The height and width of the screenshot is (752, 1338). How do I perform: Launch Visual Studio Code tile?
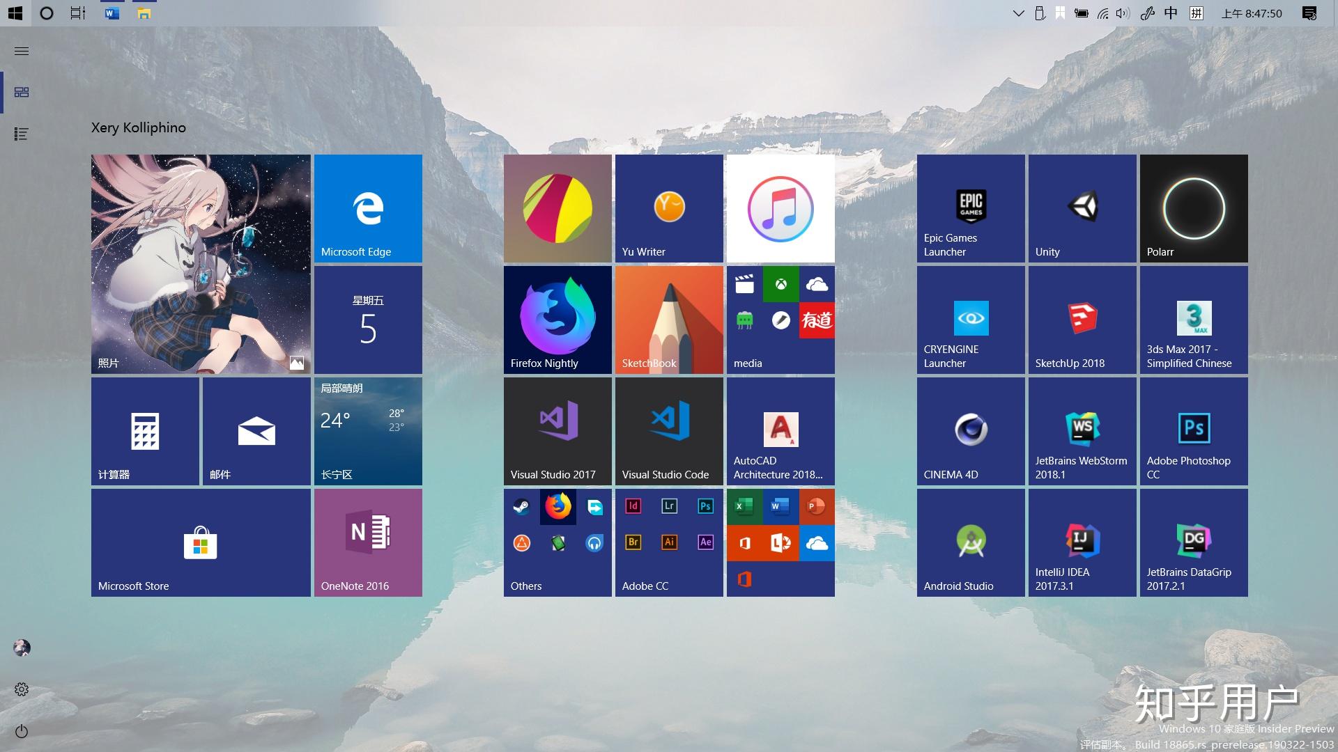669,431
